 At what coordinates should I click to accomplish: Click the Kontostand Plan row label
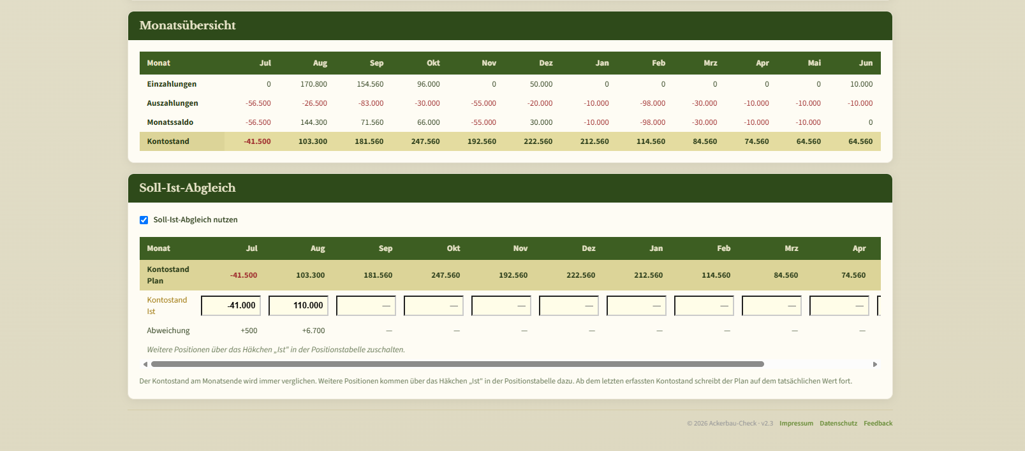(x=168, y=275)
